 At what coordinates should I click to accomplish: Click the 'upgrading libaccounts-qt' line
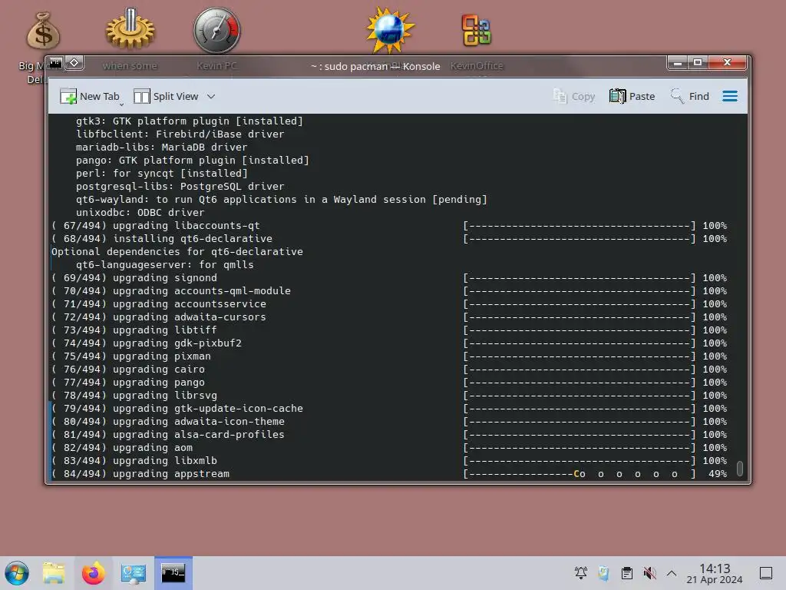click(x=186, y=226)
